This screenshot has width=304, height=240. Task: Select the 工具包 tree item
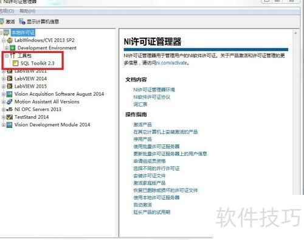[24, 55]
